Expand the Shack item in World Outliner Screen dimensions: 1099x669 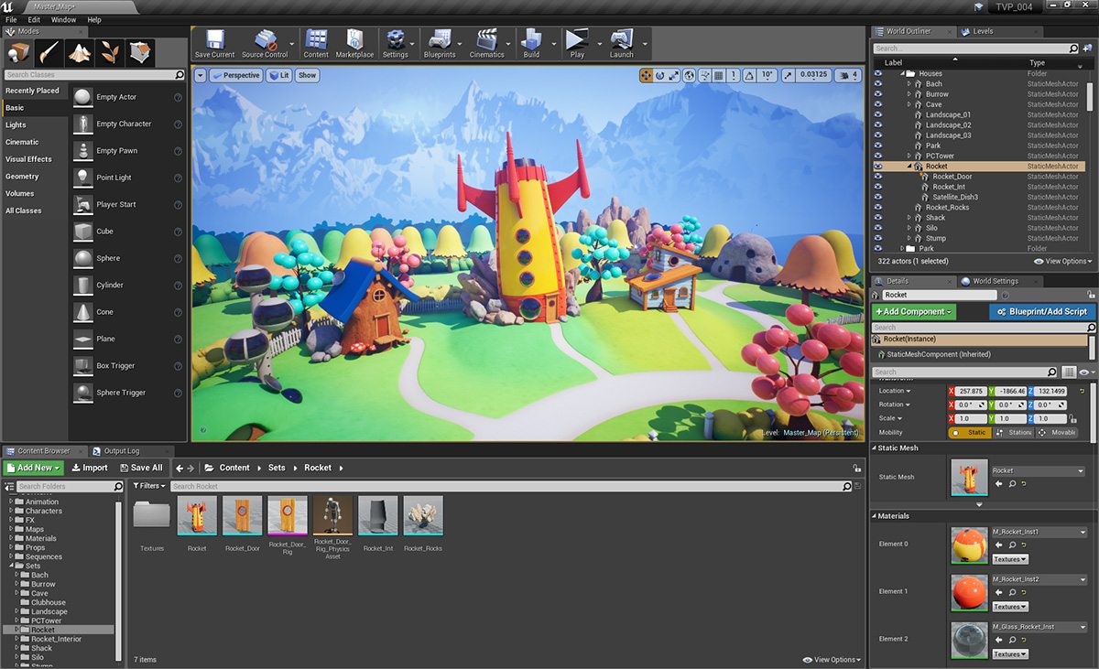[x=909, y=218]
